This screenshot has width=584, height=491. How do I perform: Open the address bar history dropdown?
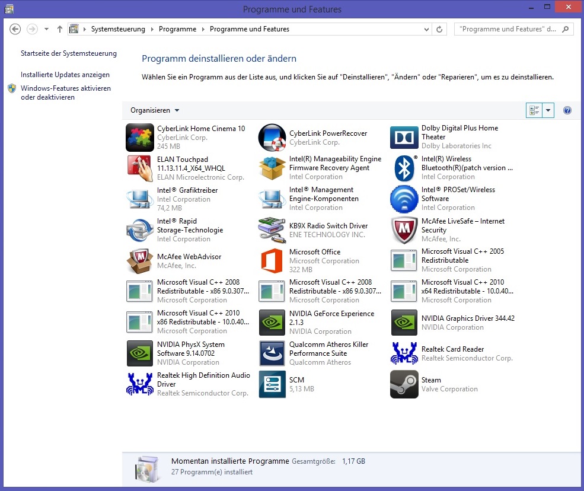(426, 29)
